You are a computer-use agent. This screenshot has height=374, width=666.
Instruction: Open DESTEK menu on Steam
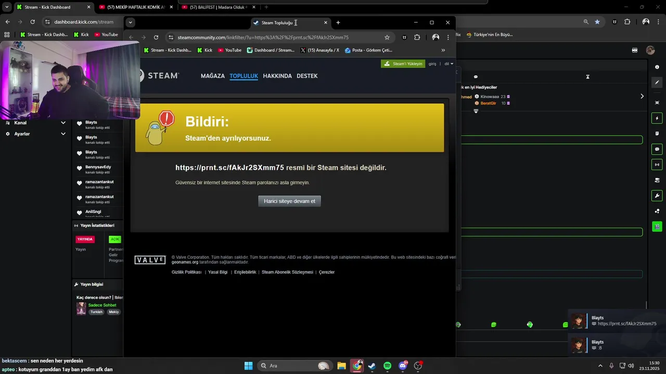pyautogui.click(x=307, y=76)
